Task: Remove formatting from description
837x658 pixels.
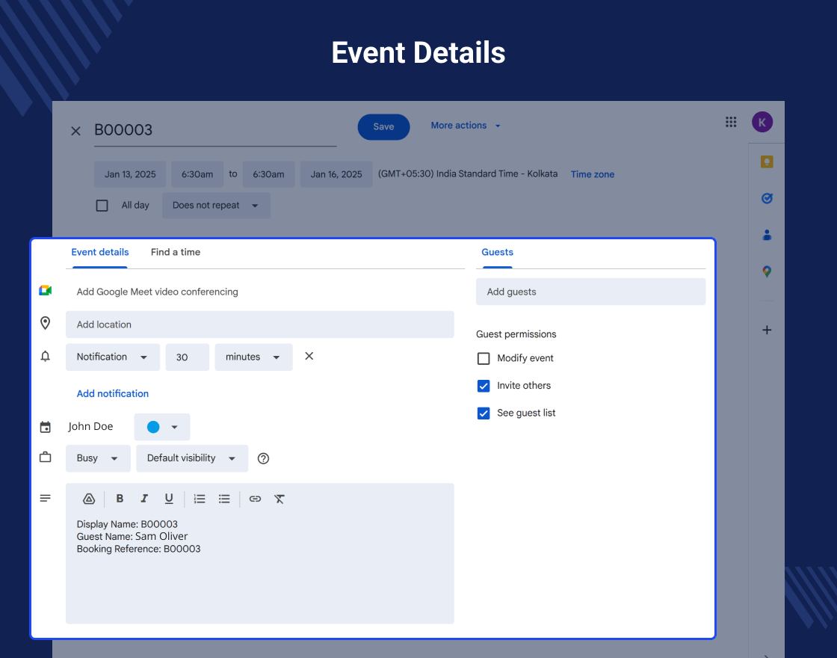Action: 279,499
